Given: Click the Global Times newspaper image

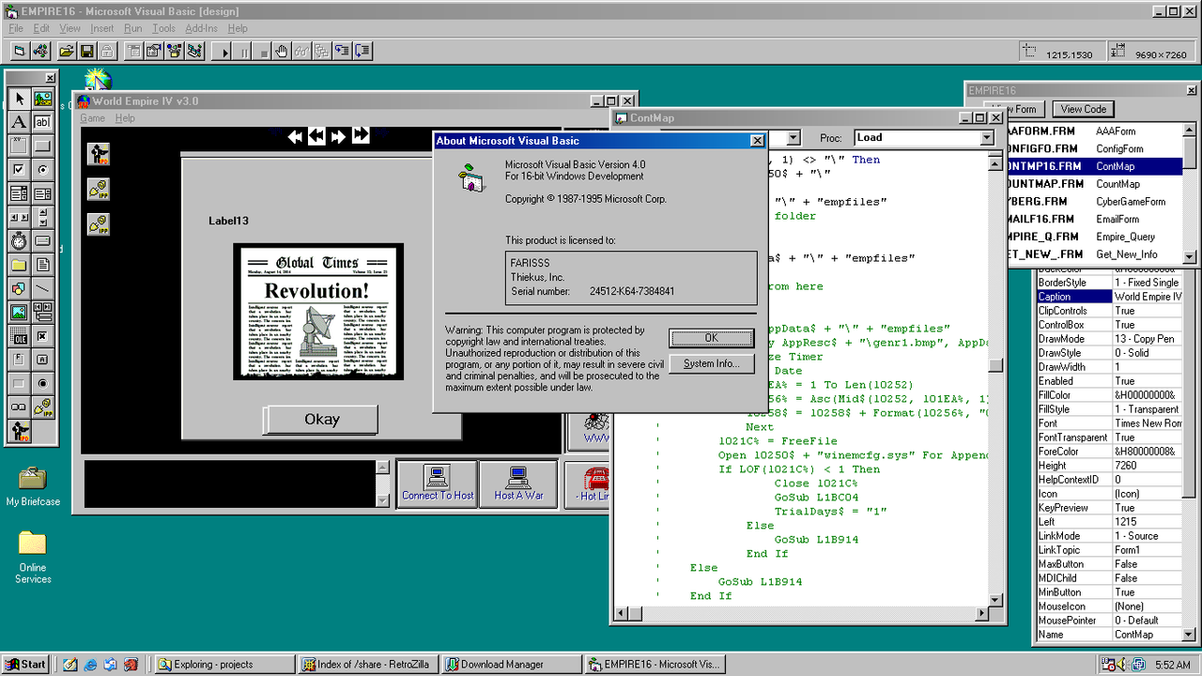Looking at the screenshot, I should 318,312.
